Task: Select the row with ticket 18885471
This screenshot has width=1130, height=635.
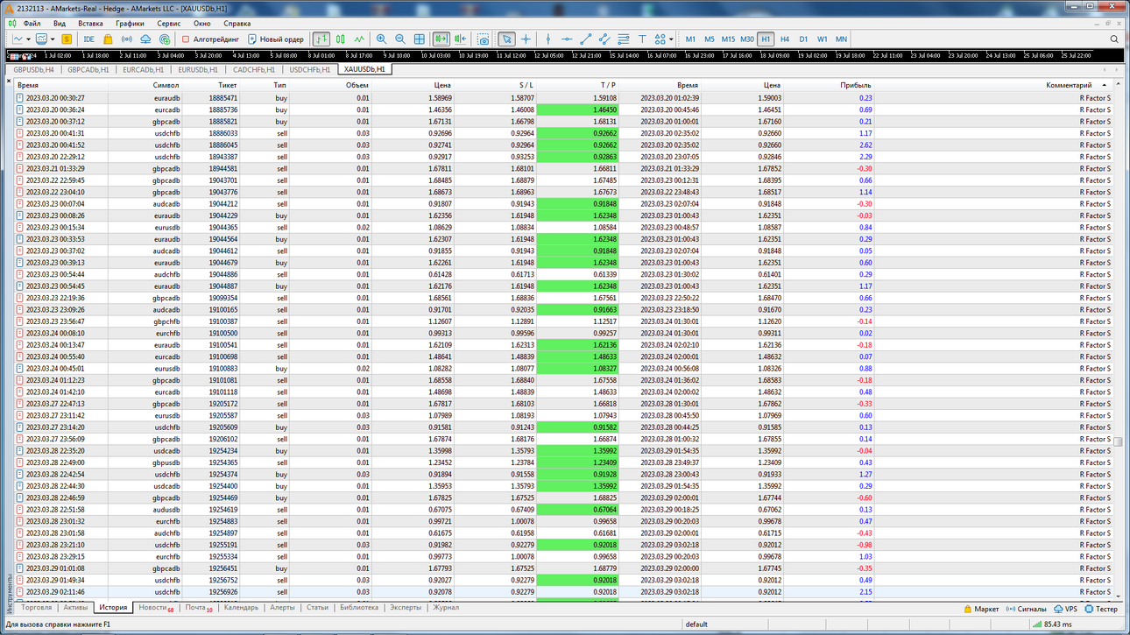Action: (565, 98)
